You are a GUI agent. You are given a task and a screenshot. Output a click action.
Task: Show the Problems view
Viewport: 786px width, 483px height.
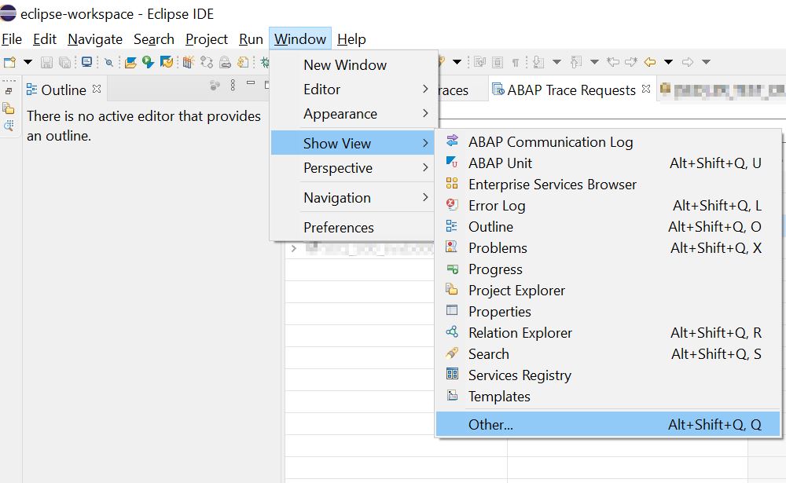(x=608, y=248)
